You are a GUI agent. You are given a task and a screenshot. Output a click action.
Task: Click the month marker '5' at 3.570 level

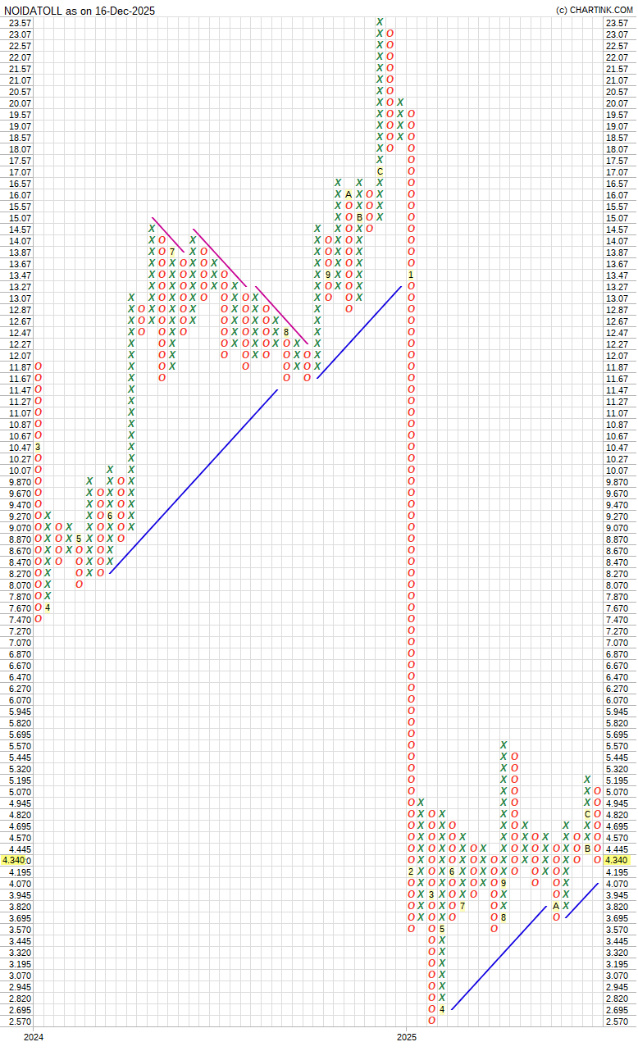pos(442,929)
